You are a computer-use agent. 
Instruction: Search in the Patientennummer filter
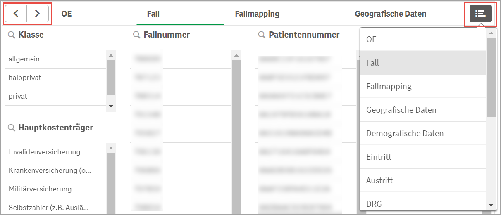point(262,35)
